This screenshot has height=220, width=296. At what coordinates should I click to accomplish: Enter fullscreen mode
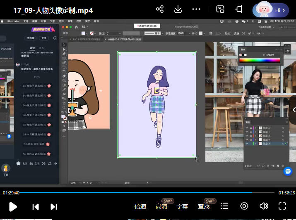[x=282, y=206]
